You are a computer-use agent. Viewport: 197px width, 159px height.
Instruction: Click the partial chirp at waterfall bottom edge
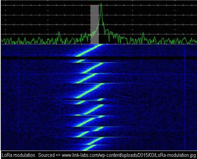tap(89, 147)
